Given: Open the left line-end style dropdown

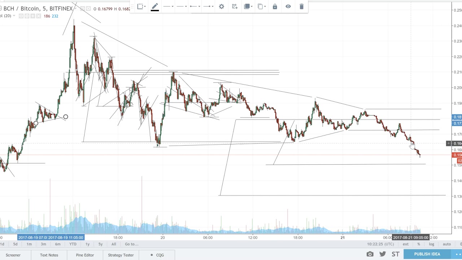Looking at the screenshot, I should [195, 6].
